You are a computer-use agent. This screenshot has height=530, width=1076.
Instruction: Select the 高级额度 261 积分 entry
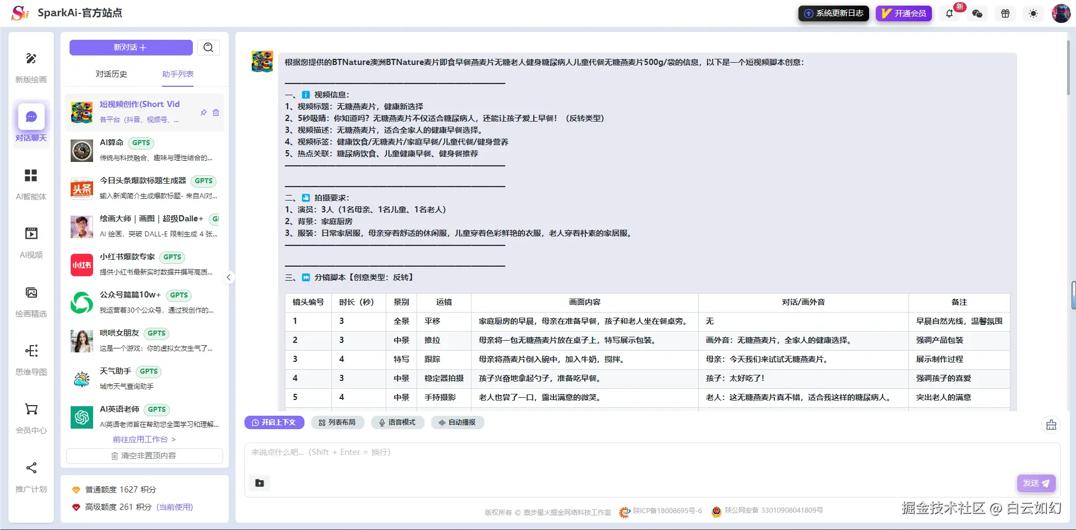pyautogui.click(x=132, y=508)
